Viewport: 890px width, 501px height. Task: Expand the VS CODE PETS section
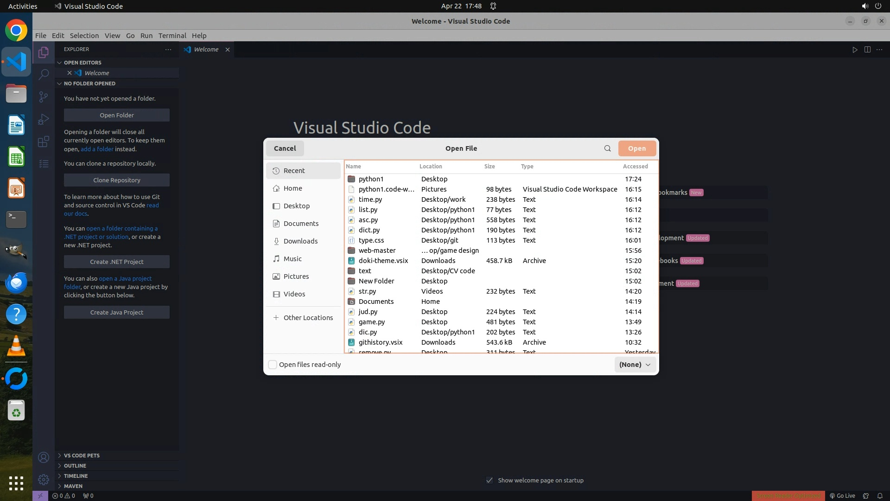click(x=82, y=456)
